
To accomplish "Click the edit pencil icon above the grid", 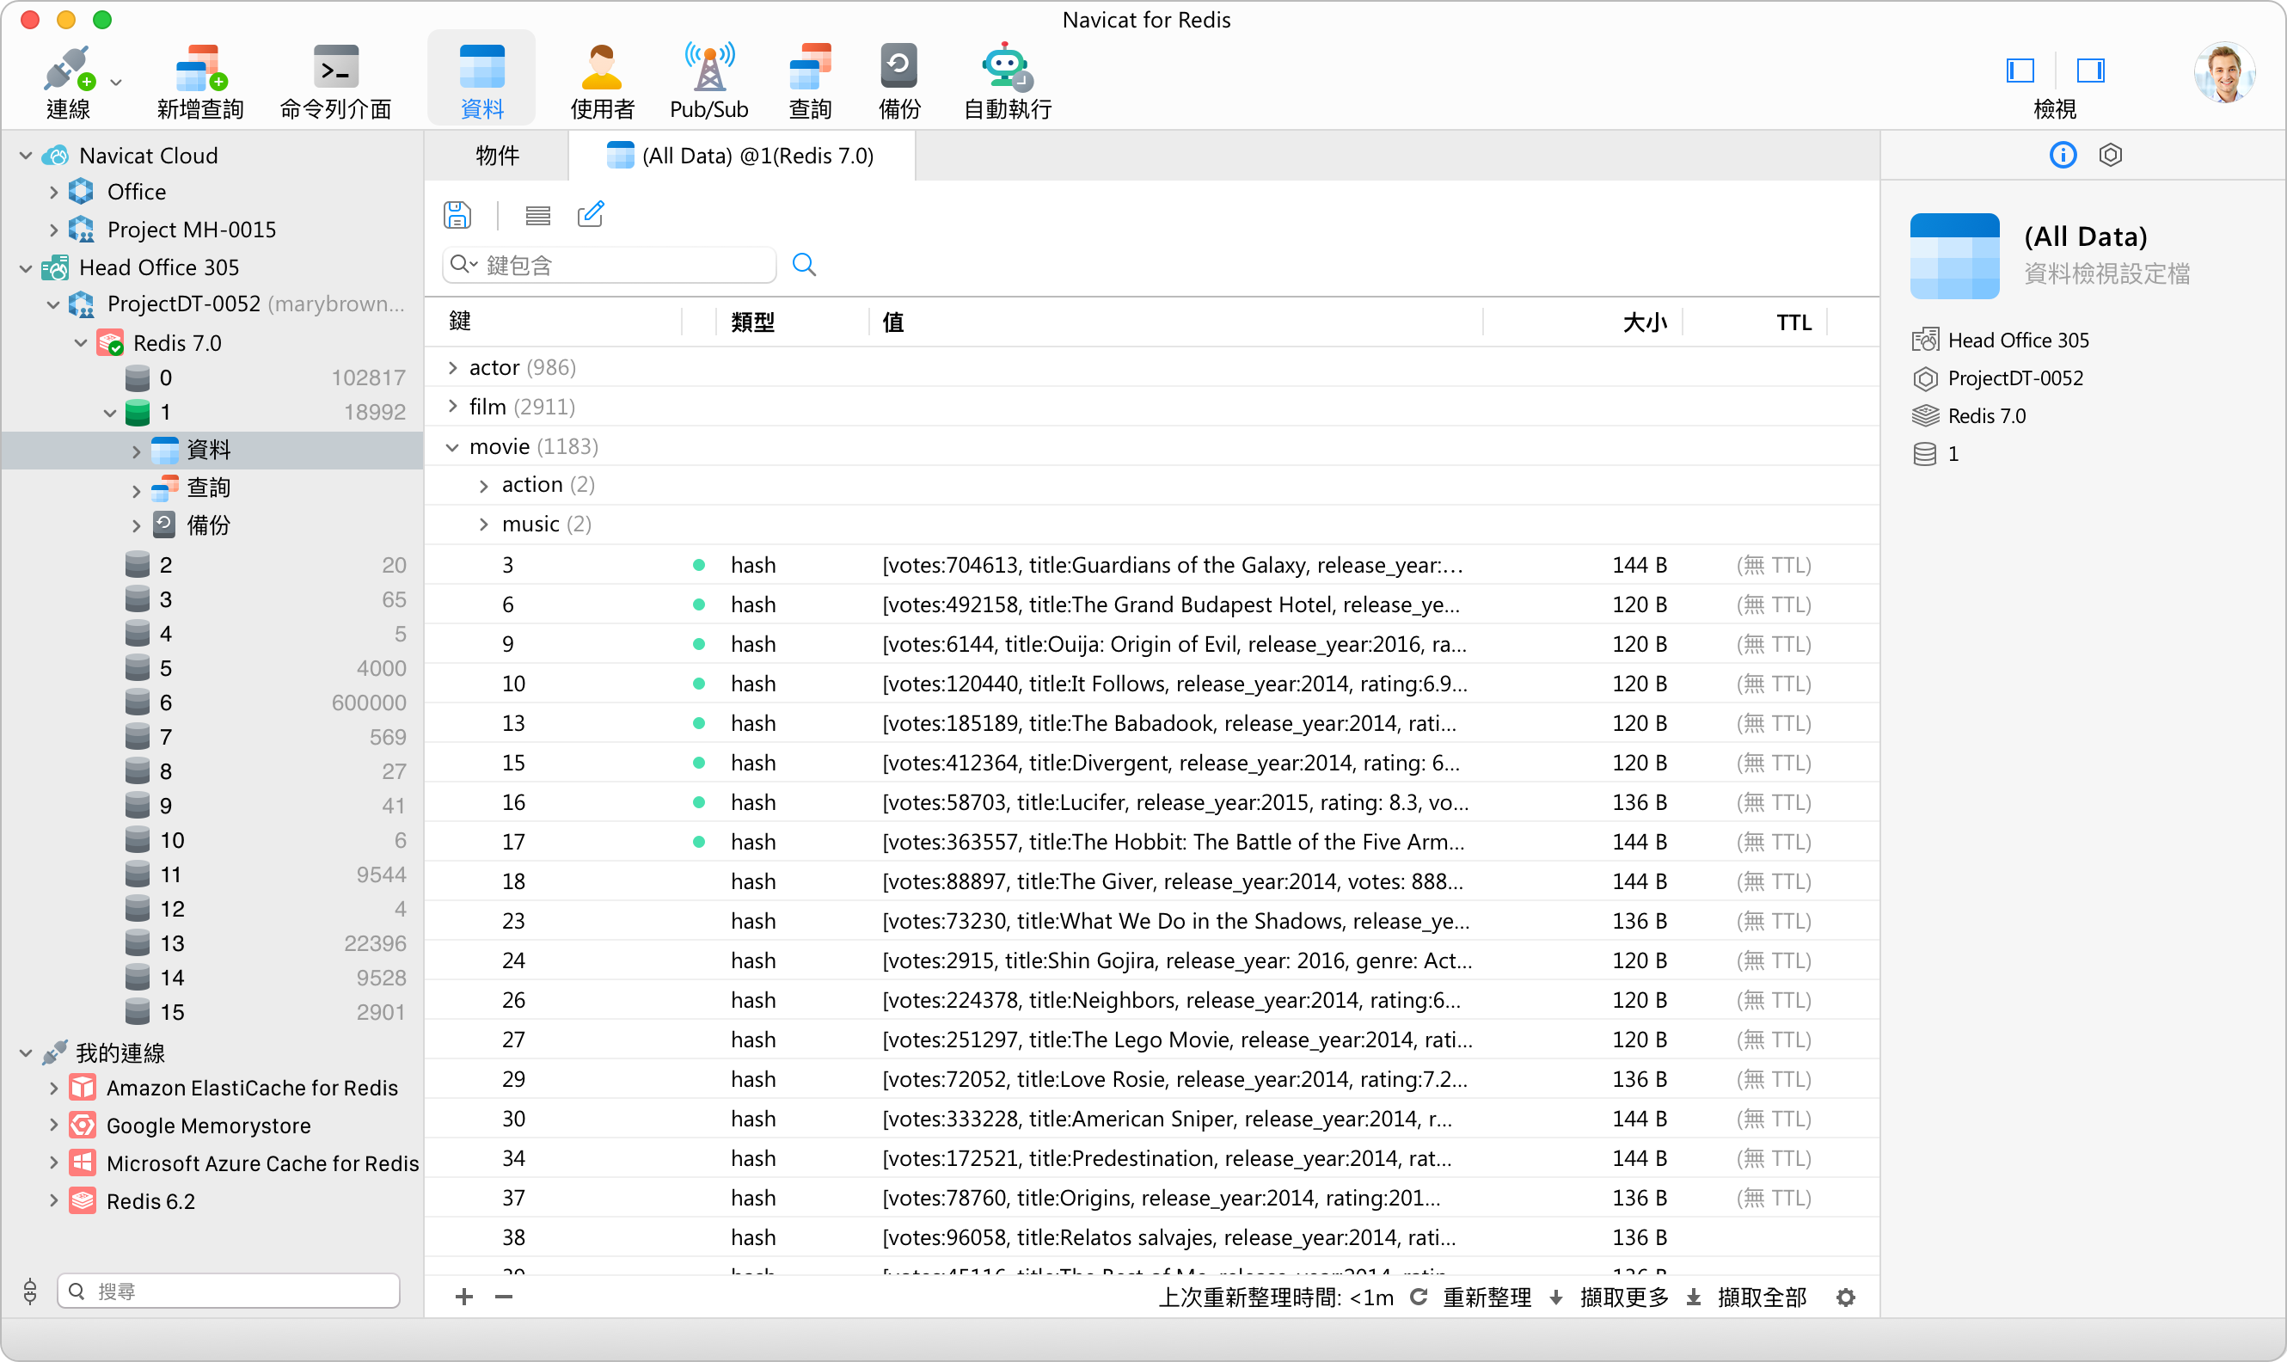I will coord(591,214).
